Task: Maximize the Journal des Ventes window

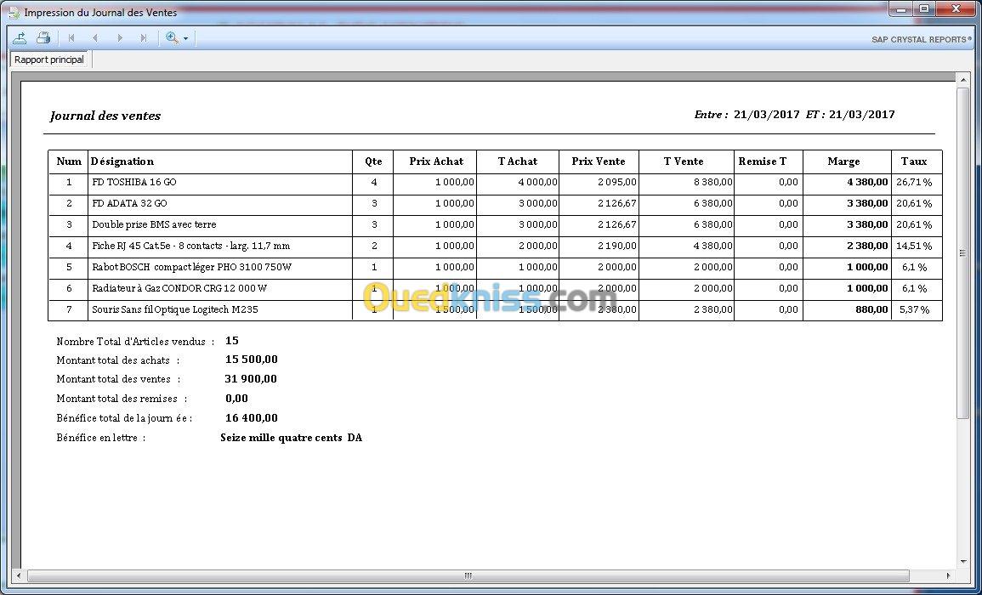Action: 924,8
